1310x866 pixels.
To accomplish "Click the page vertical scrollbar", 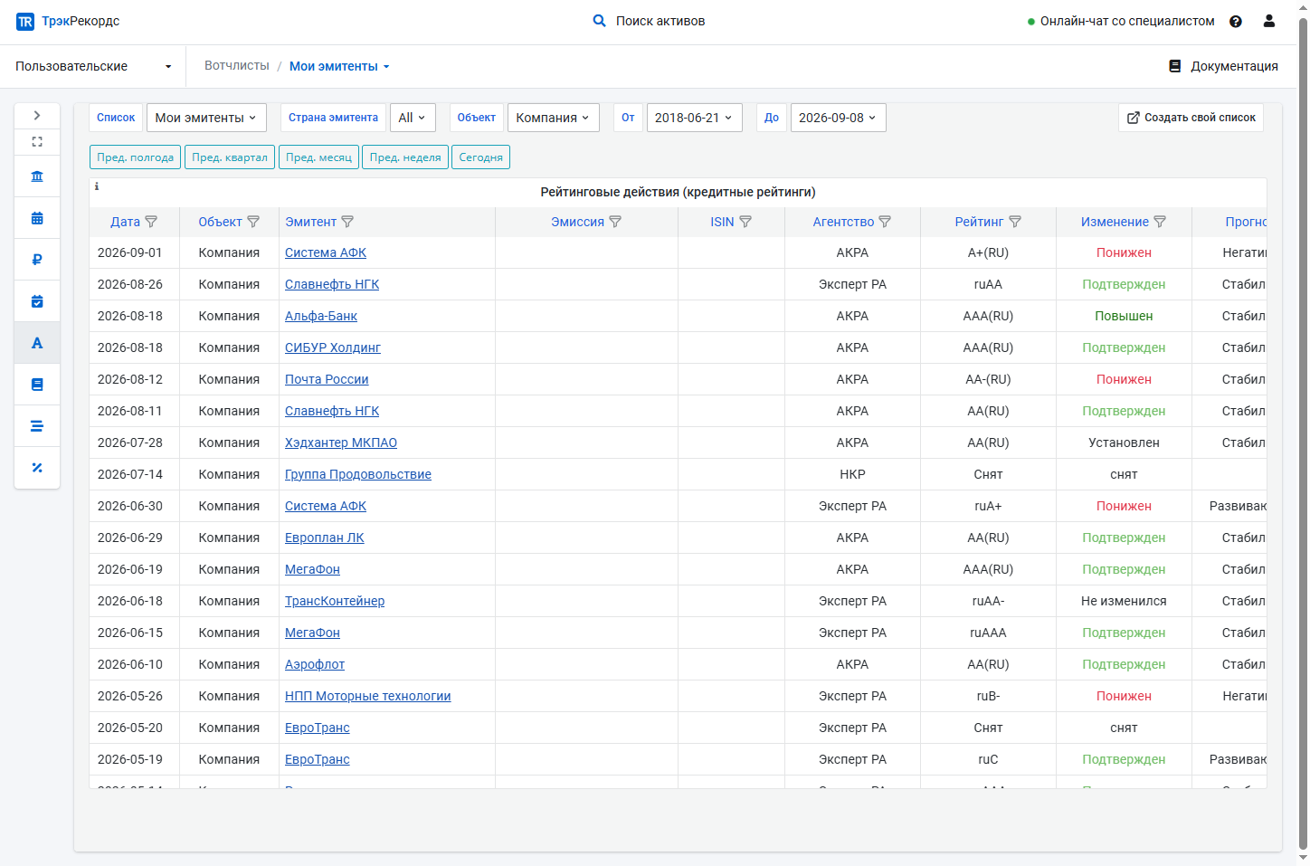I will point(1303,433).
